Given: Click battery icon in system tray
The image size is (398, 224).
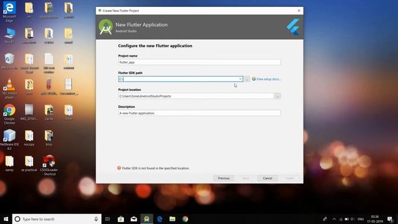Looking at the screenshot, I should tap(346, 219).
